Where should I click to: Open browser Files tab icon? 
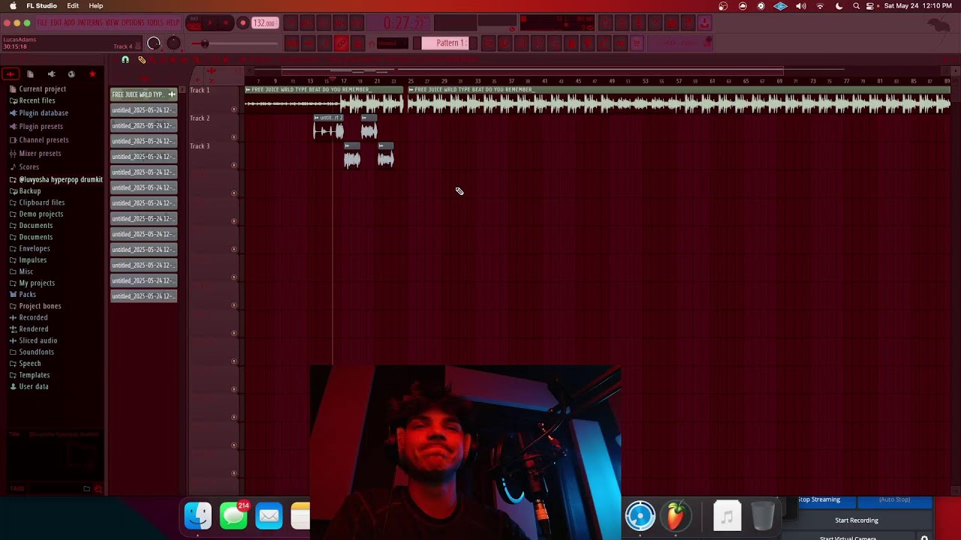tap(31, 74)
